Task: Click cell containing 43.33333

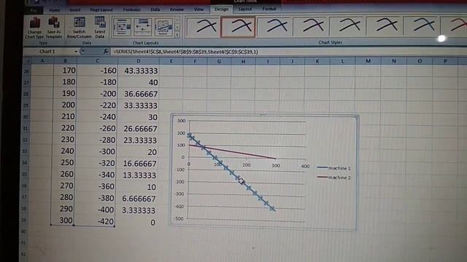Action: [x=139, y=71]
